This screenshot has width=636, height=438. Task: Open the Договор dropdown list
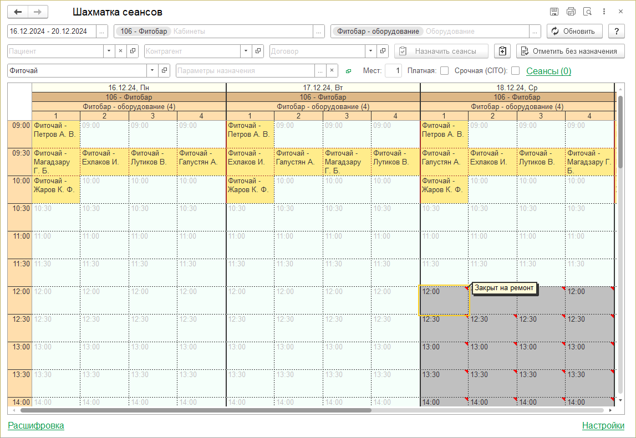click(x=370, y=51)
